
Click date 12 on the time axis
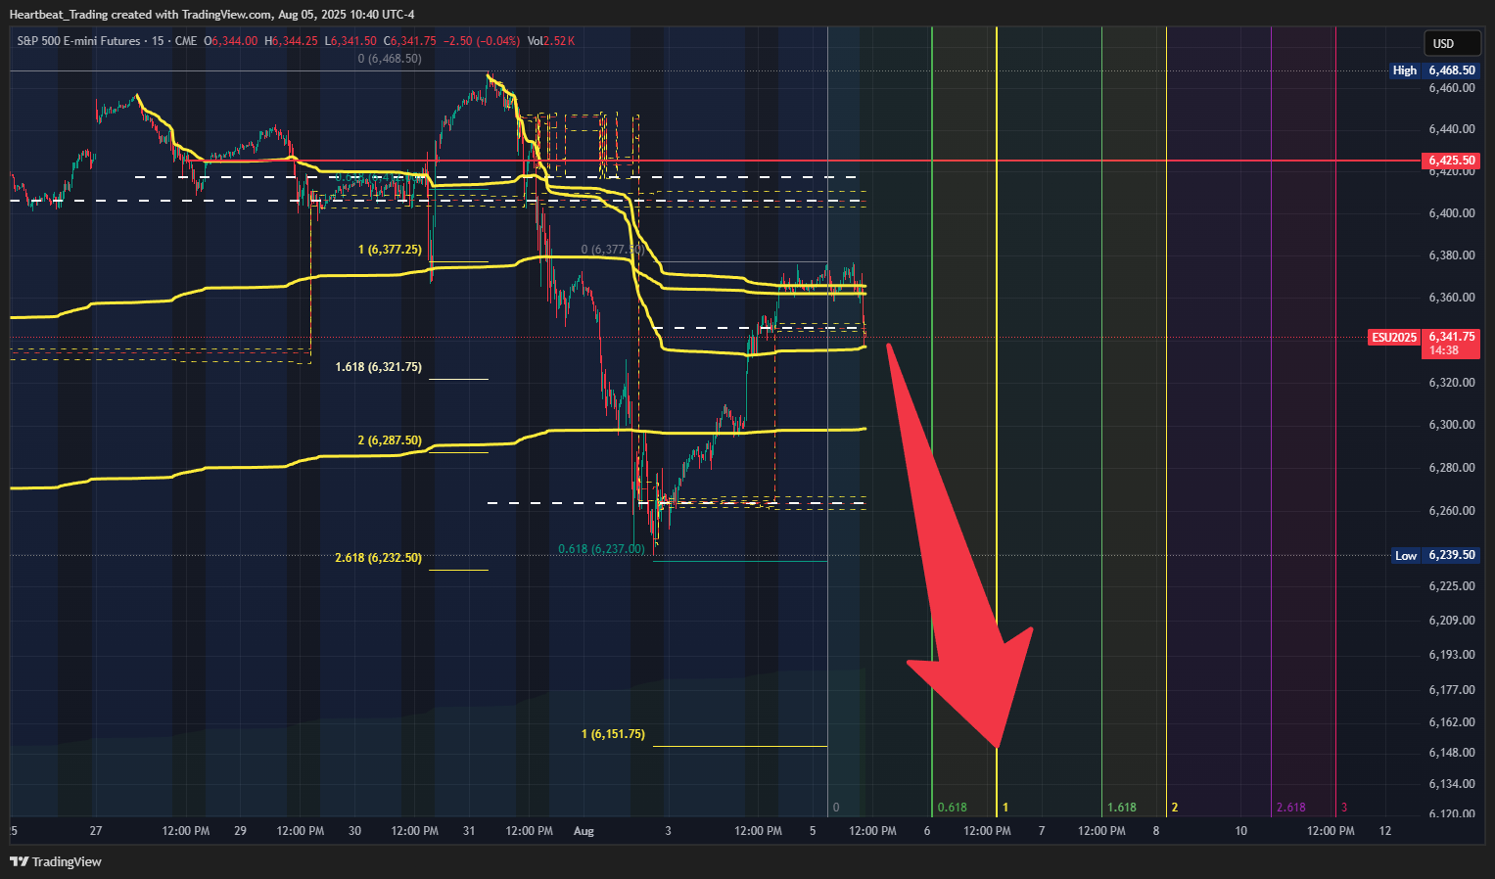[x=1385, y=831]
